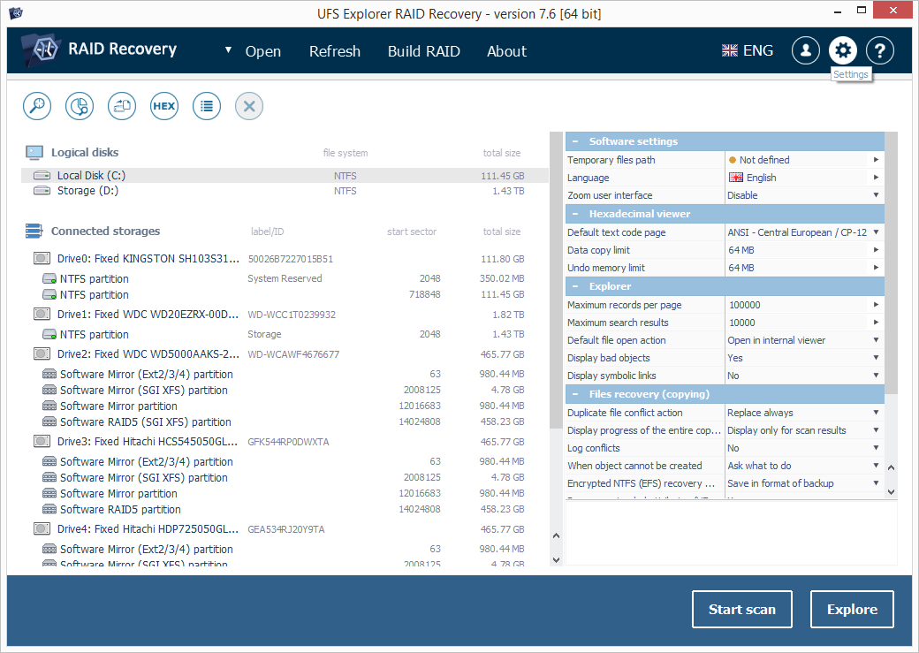
Task: Select Drive1 WDC WD20EZRX disk icon
Action: click(42, 315)
